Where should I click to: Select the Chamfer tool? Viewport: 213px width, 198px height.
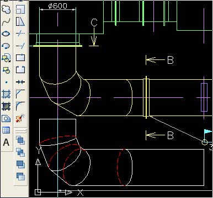(20, 94)
